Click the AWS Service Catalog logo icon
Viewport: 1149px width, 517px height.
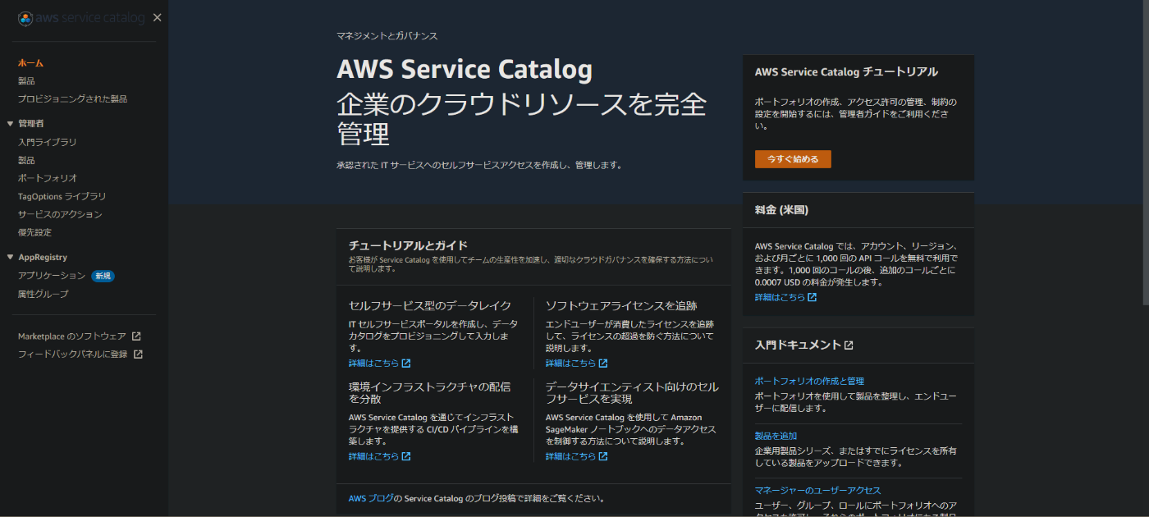click(25, 18)
